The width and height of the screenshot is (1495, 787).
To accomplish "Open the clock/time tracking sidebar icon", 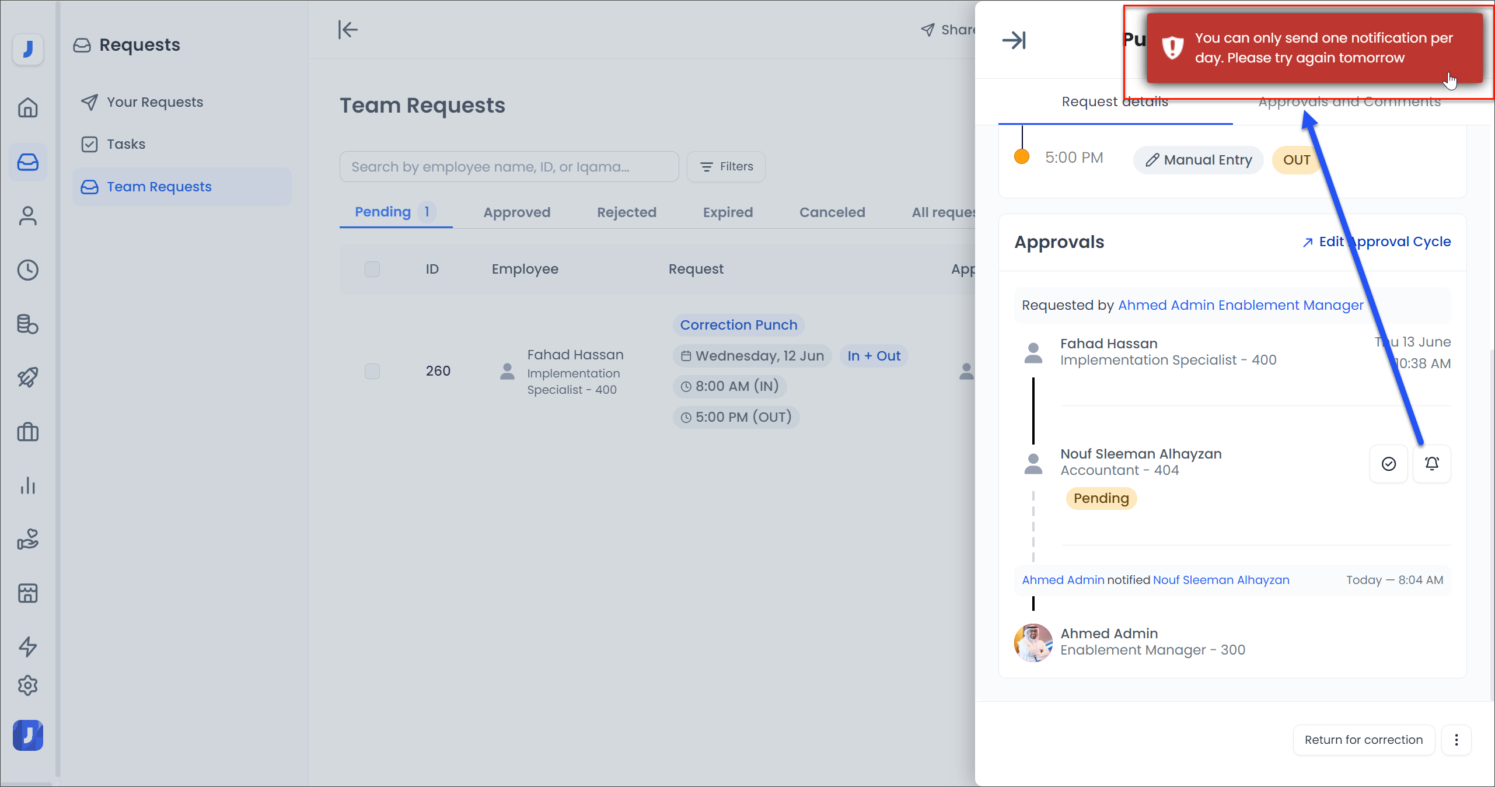I will [27, 270].
